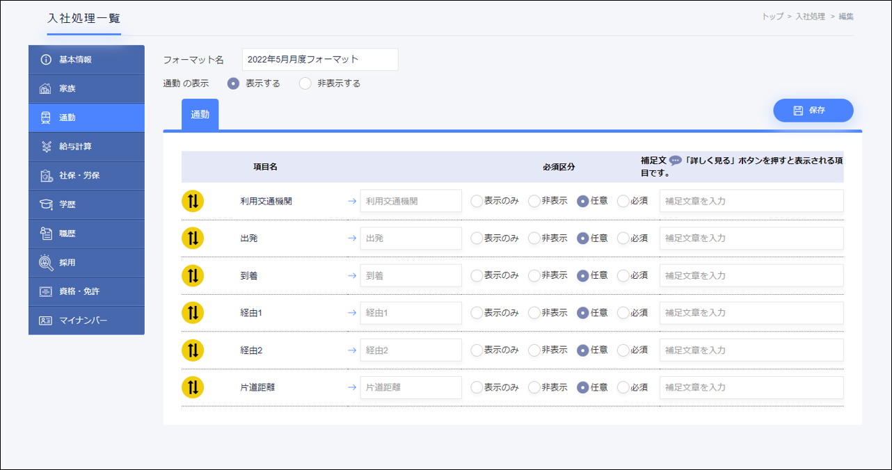Click the 給与計算 icon in sidebar
Screen dimensions: 892x470
[x=46, y=147]
